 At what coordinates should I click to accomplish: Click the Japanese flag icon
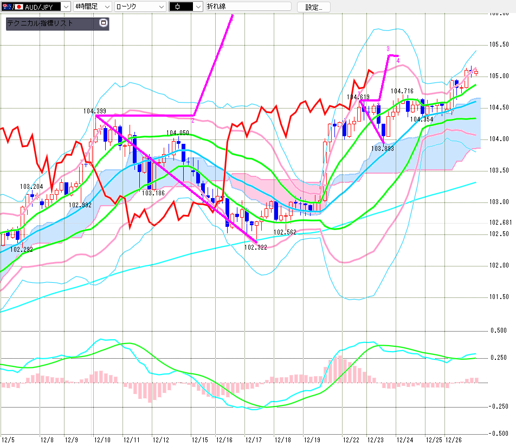pyautogui.click(x=18, y=7)
